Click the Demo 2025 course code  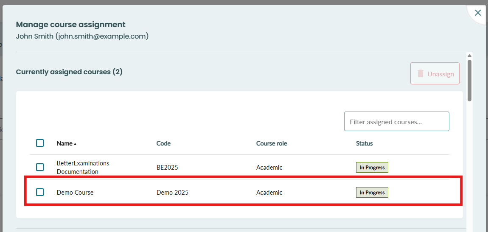[172, 193]
